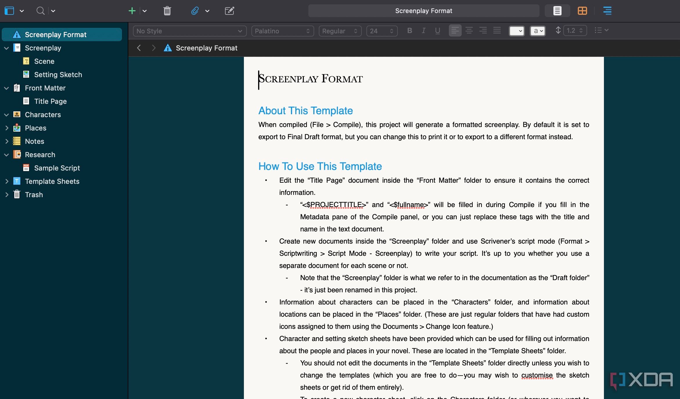Open the font style dropdown Regular
The image size is (680, 399).
click(x=339, y=31)
